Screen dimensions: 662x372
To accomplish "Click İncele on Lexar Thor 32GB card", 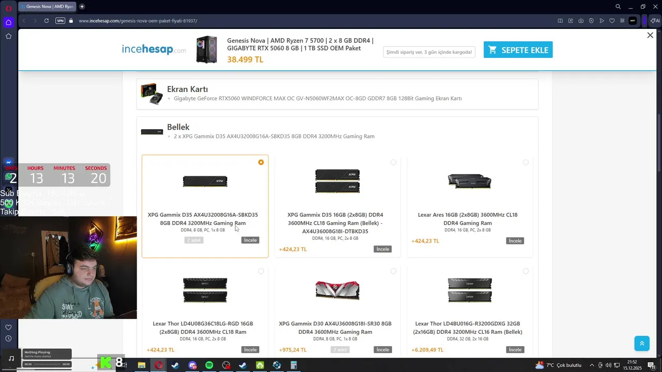I will click(x=515, y=350).
